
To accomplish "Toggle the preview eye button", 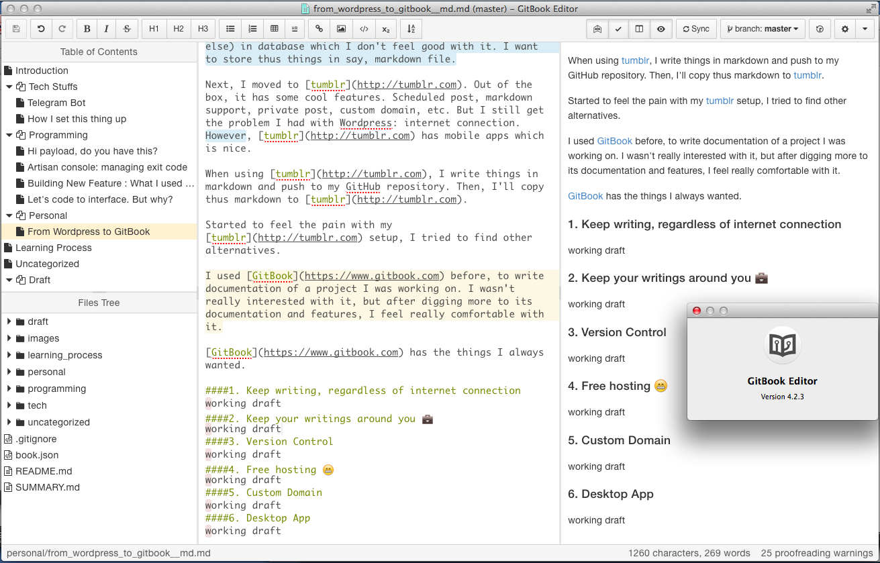I will pos(661,29).
